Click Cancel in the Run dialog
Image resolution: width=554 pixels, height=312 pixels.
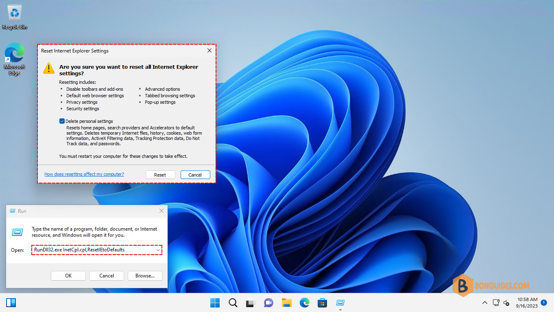coord(107,275)
